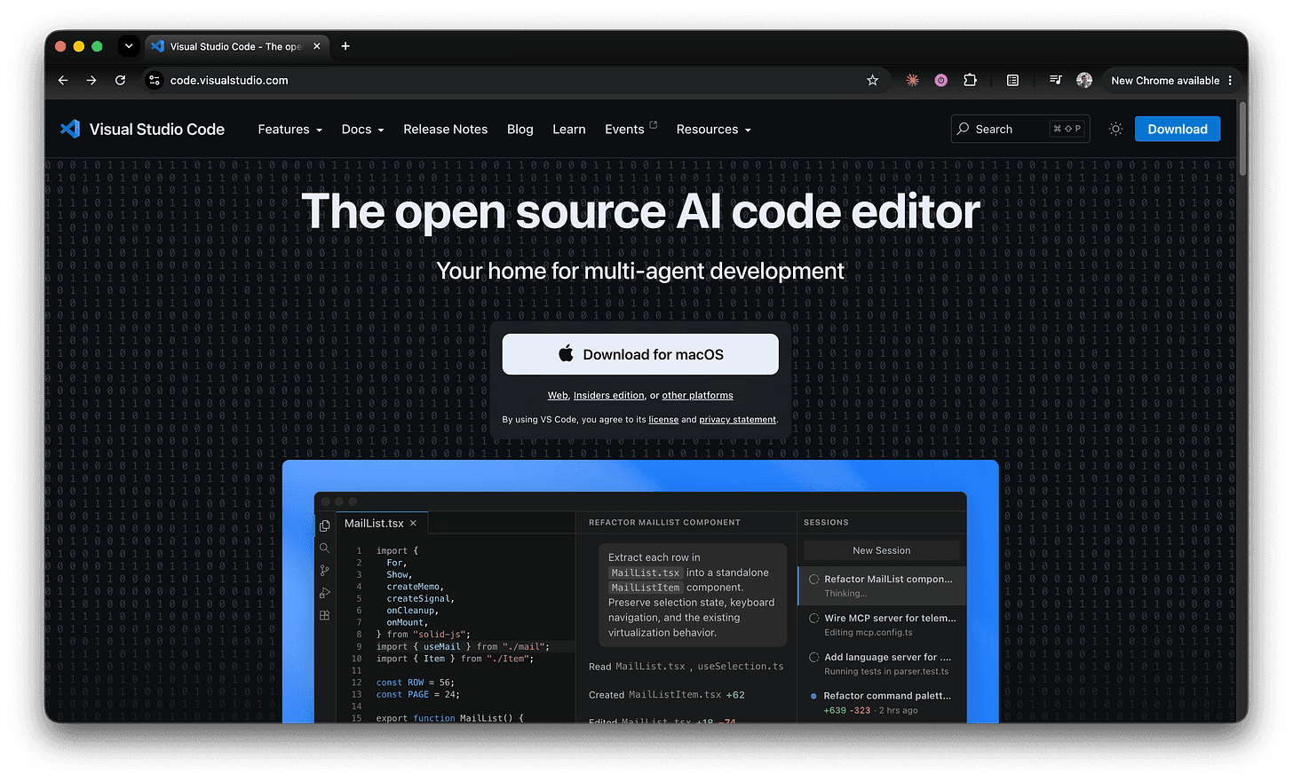Open Release Notes in the navigation
Image resolution: width=1293 pixels, height=782 pixels.
pos(445,130)
